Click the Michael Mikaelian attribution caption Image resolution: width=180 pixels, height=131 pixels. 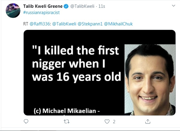coord(68,111)
